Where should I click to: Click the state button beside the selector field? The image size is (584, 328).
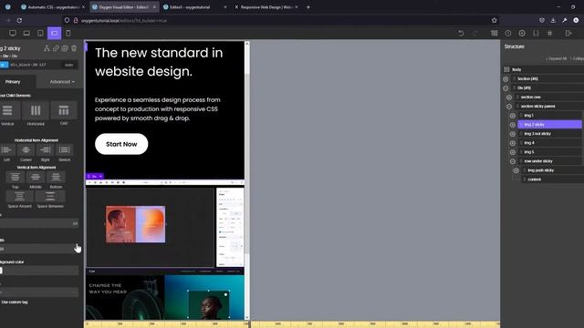(69, 65)
